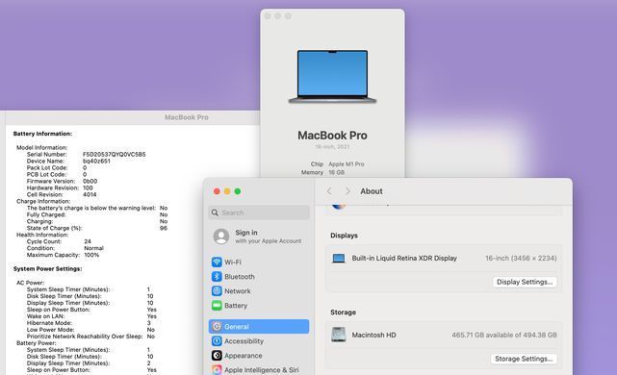Click the Health Information label
617x375 pixels.
[42, 235]
